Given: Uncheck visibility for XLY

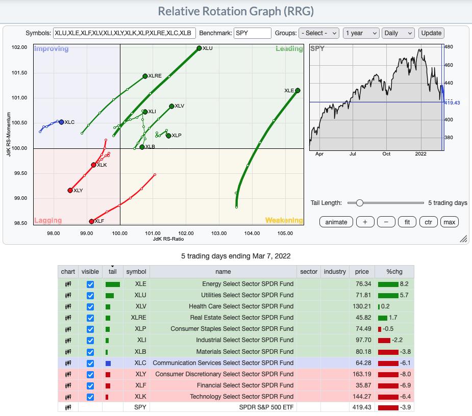Looking at the screenshot, I should point(90,375).
